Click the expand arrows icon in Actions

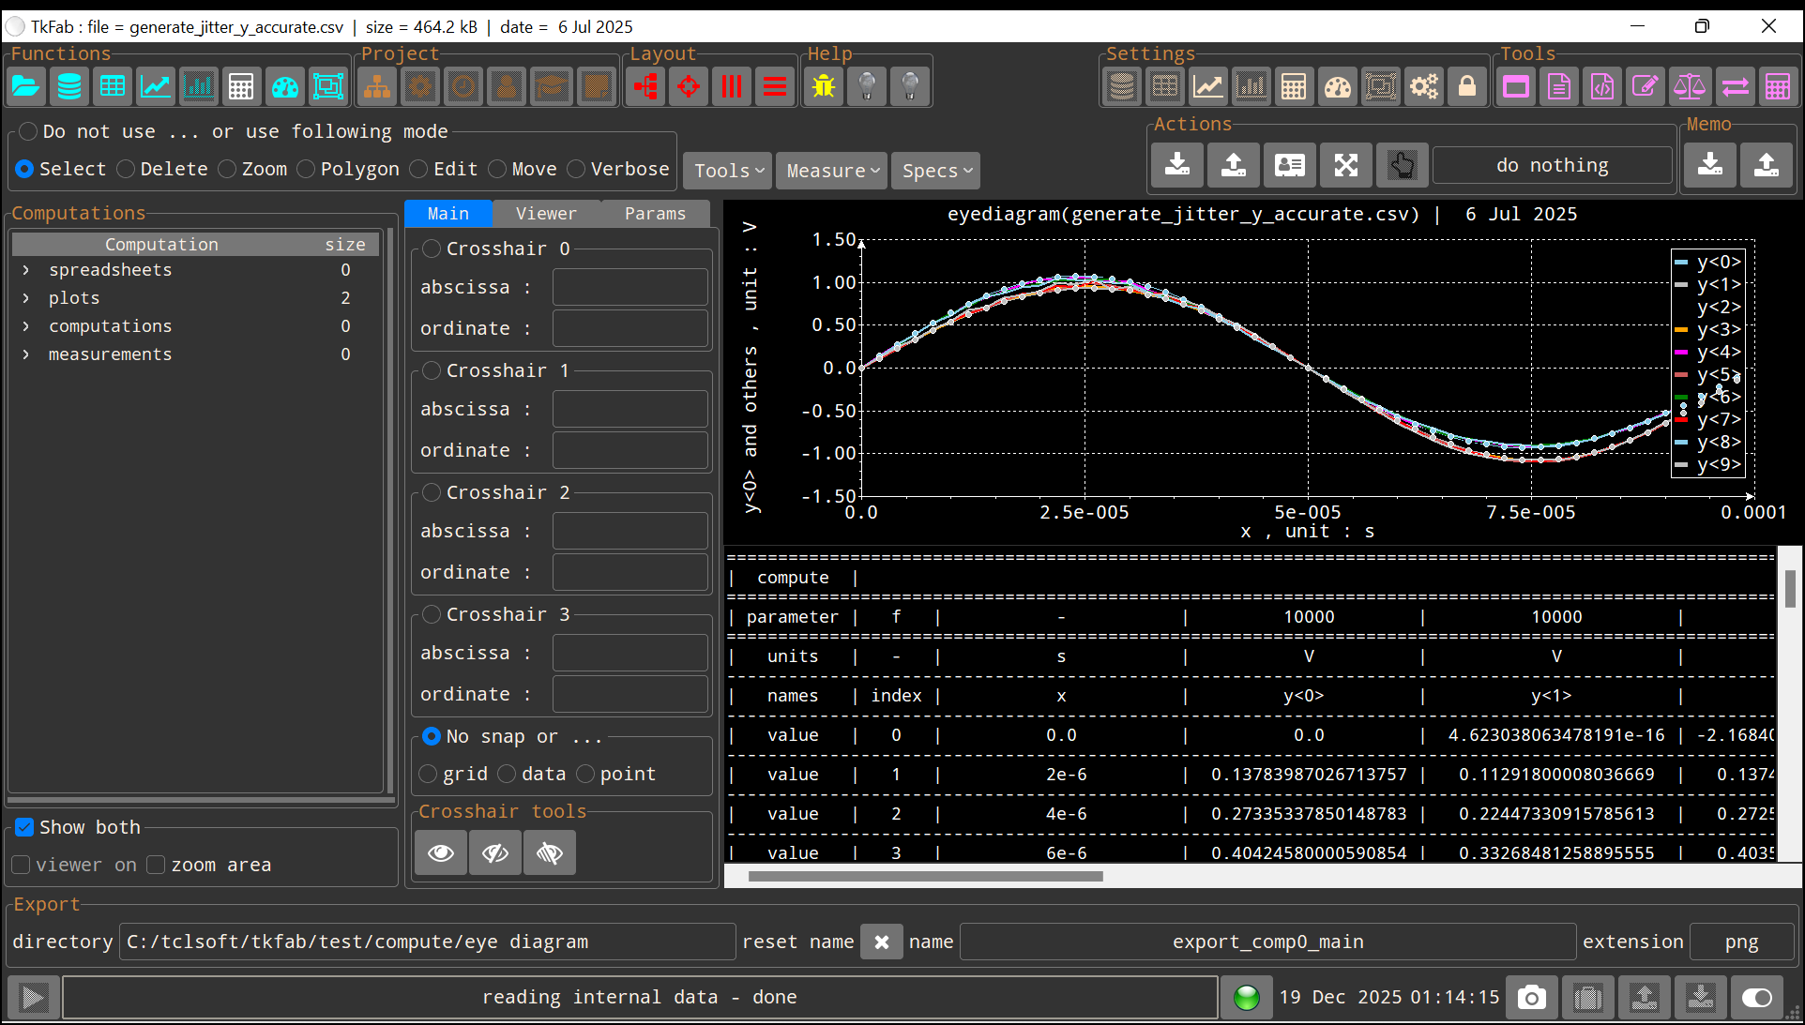(1346, 165)
